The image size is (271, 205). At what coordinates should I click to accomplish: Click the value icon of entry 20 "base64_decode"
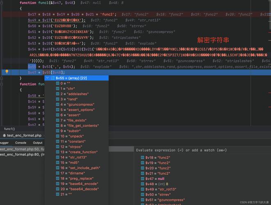[58, 189]
